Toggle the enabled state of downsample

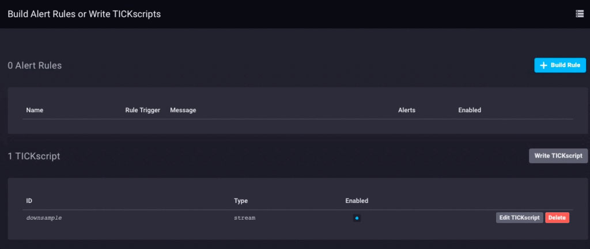coord(357,218)
